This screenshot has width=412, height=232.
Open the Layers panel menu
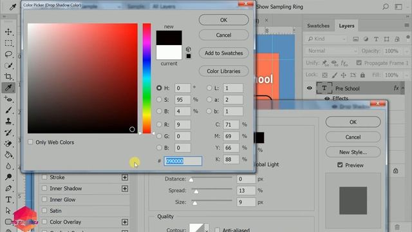point(407,25)
